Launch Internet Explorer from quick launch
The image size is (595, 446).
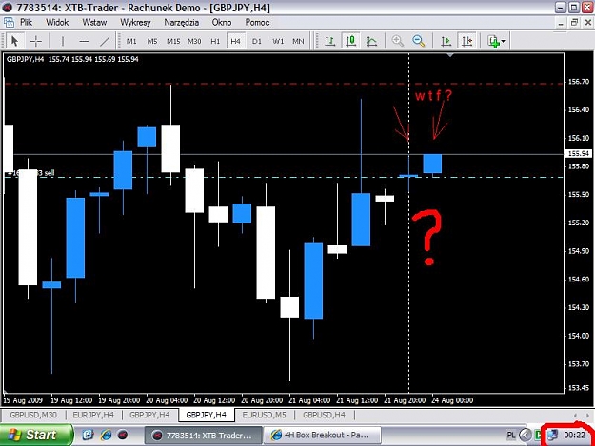[106, 435]
